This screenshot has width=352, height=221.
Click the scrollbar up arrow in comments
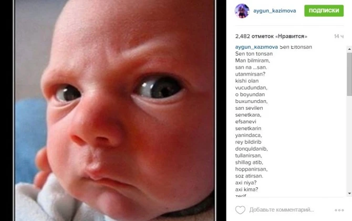tap(349, 49)
